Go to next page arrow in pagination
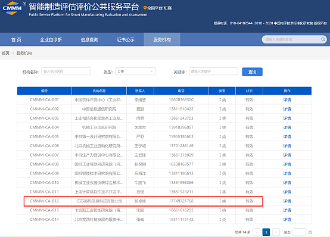 coord(276,232)
